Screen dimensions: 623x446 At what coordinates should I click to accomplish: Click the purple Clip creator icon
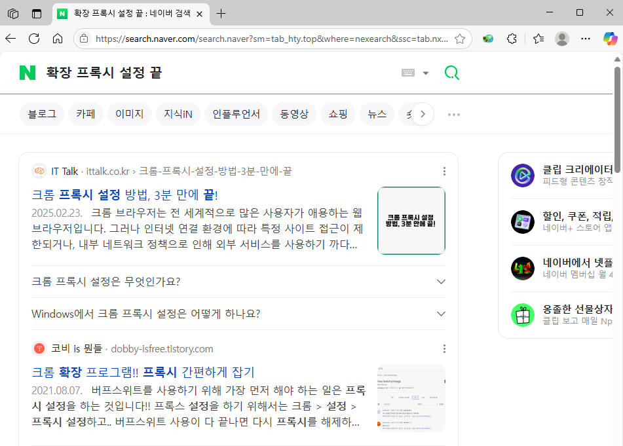523,175
